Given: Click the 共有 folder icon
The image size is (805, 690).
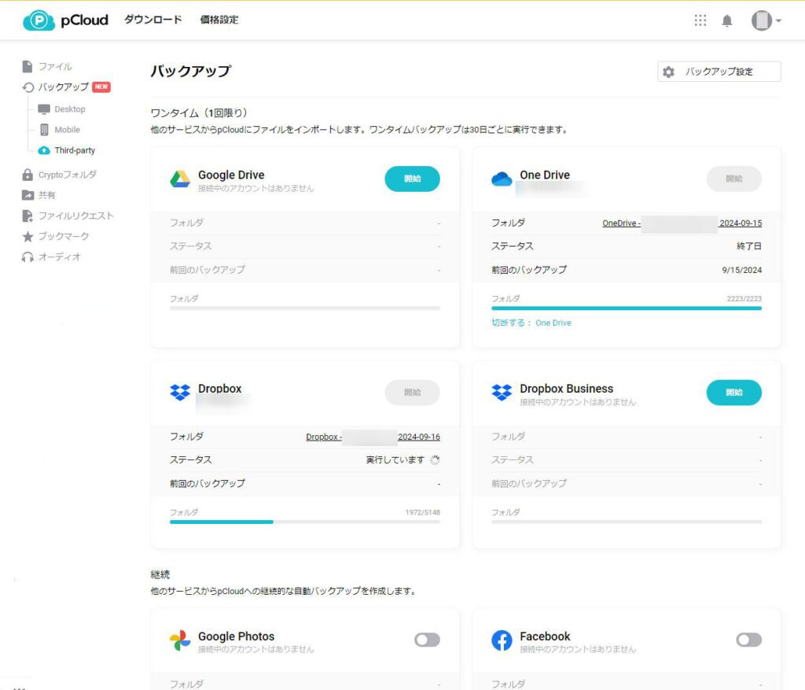Looking at the screenshot, I should pyautogui.click(x=28, y=195).
